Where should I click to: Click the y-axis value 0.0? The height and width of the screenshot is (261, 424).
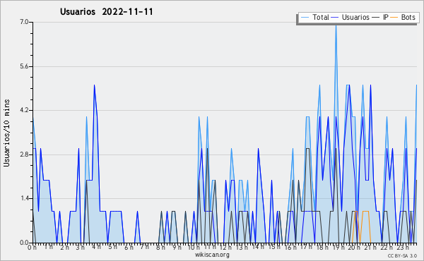coord(25,243)
